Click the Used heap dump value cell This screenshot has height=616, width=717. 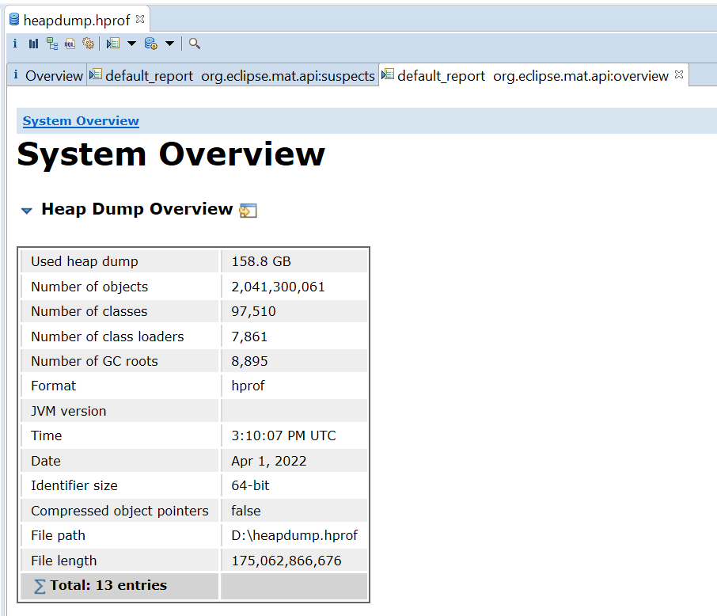tap(293, 261)
